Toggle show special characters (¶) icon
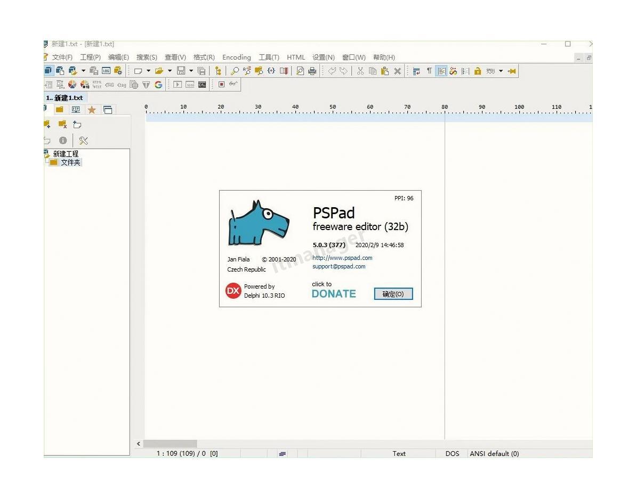The height and width of the screenshot is (499, 637). pos(429,71)
